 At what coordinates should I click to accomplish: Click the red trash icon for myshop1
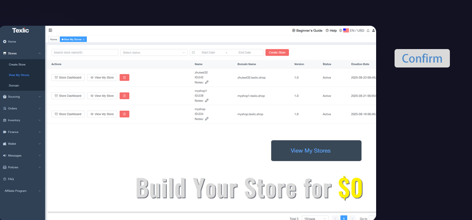[x=124, y=96]
